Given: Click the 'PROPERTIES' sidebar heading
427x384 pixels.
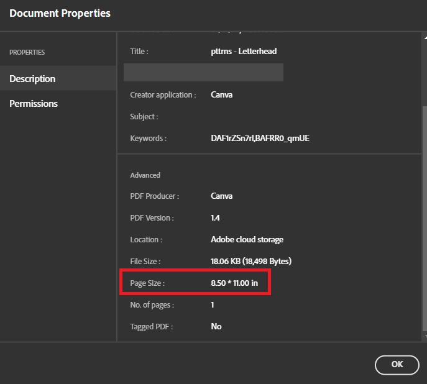Looking at the screenshot, I should (x=27, y=52).
